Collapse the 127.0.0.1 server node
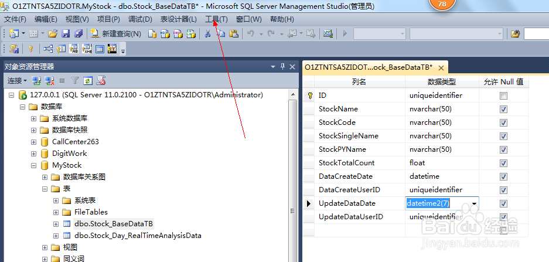 pos(11,95)
